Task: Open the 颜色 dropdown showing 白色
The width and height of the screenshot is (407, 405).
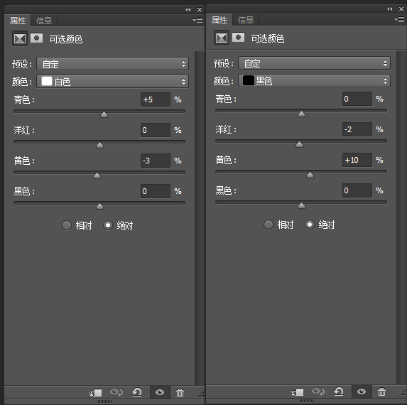Action: pos(112,82)
